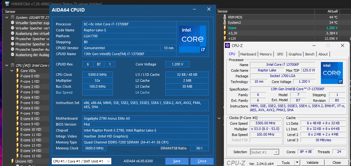Click the thermometer icon beside System2
Screen dimensions: 351x166
[x=225, y=22]
